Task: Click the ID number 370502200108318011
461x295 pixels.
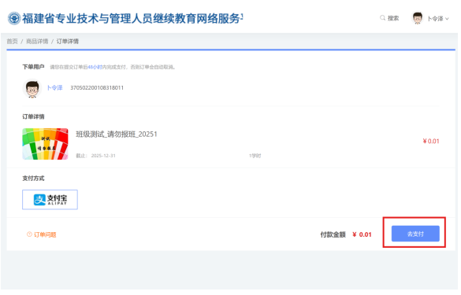Action: (97, 88)
